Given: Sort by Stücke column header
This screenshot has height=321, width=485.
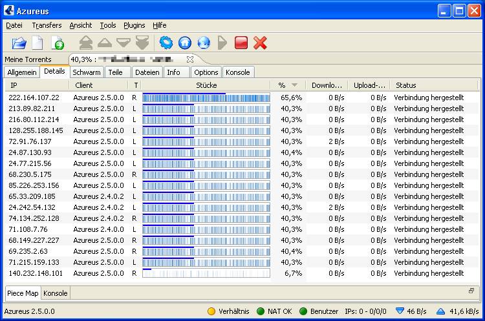Looking at the screenshot, I should (x=206, y=85).
